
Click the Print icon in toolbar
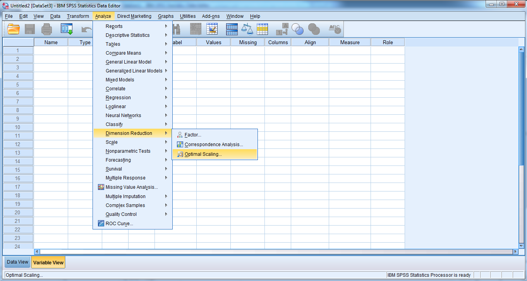click(47, 29)
